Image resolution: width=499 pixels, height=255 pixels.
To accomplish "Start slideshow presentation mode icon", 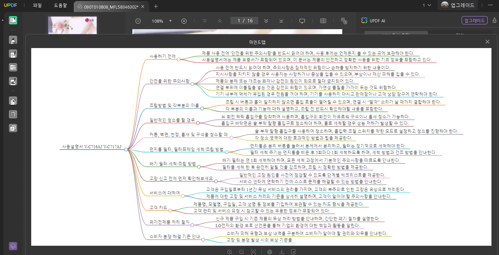I will [x=302, y=21].
